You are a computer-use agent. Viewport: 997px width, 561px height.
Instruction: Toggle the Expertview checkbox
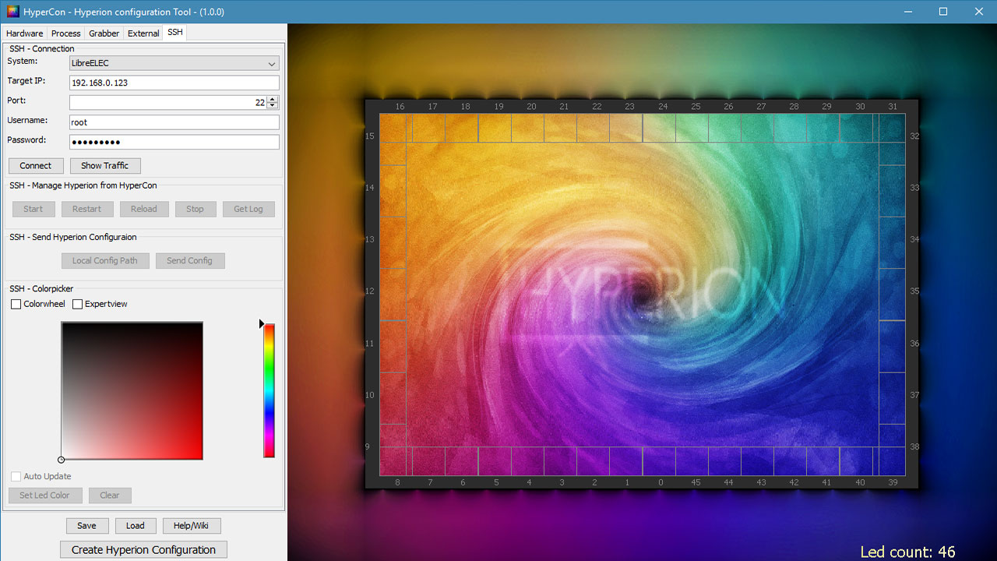(77, 305)
